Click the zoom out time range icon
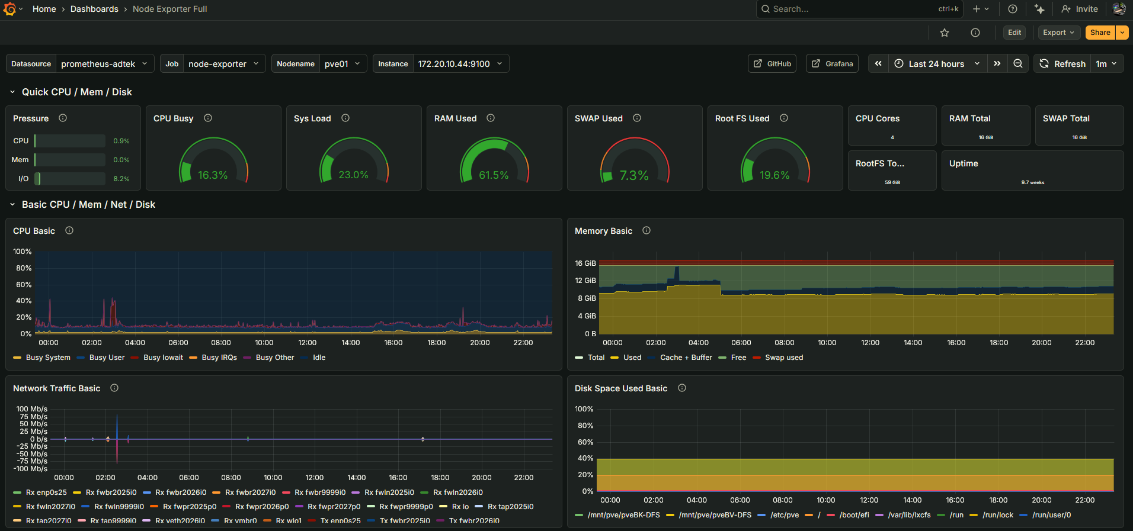Viewport: 1133px width, 531px height. tap(1018, 63)
